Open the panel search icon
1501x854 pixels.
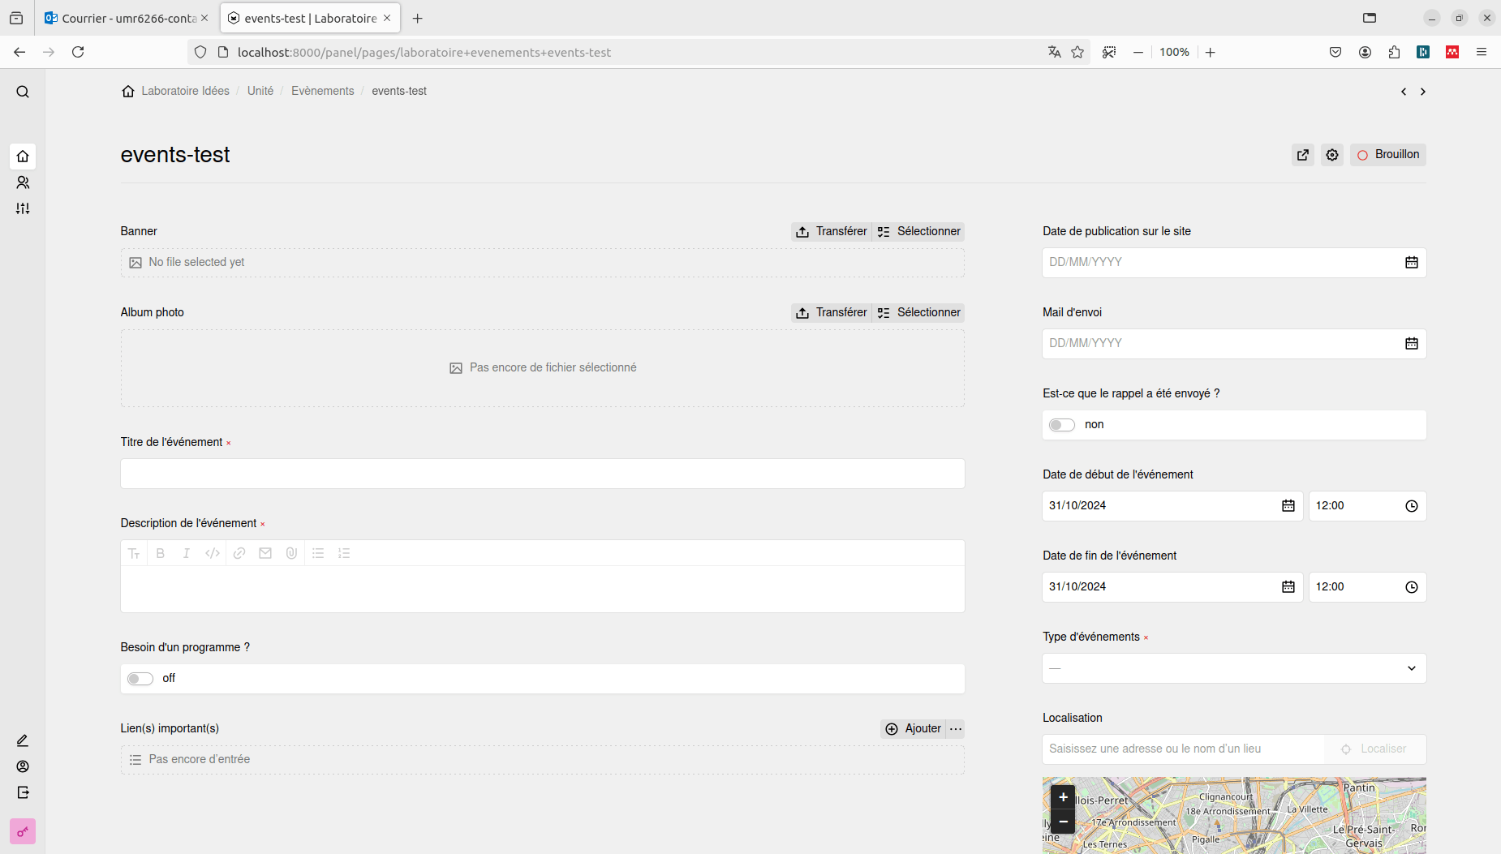[23, 92]
